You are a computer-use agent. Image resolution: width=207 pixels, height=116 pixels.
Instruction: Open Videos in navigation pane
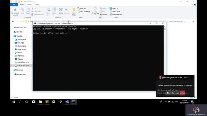pyautogui.click(x=19, y=59)
